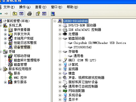
Task: Toggle the show/hide console tree button
Action: point(21,14)
